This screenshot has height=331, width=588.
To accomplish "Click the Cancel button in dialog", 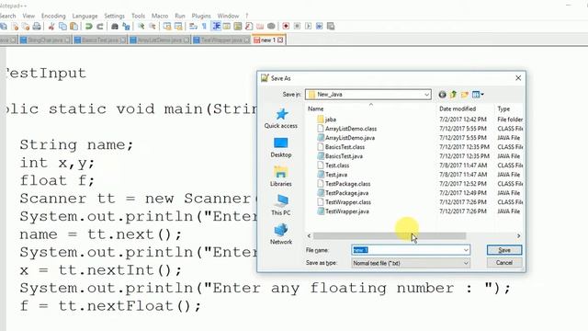I will [504, 263].
